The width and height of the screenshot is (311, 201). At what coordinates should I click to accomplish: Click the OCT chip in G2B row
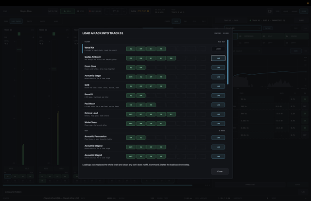coord(151,86)
